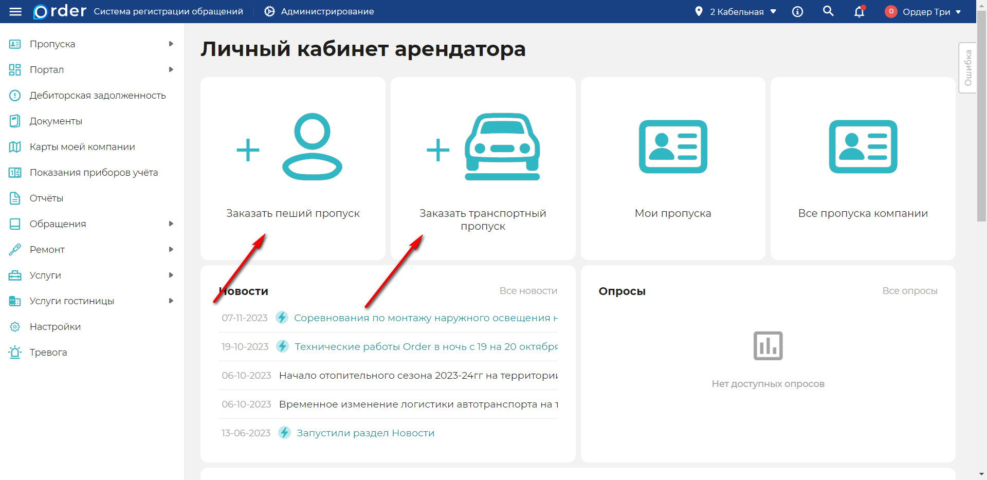Image resolution: width=987 pixels, height=480 pixels.
Task: Open the notifications bell
Action: tap(859, 11)
